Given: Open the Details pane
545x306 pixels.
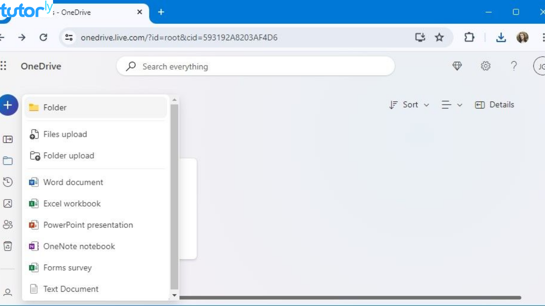Looking at the screenshot, I should [494, 105].
